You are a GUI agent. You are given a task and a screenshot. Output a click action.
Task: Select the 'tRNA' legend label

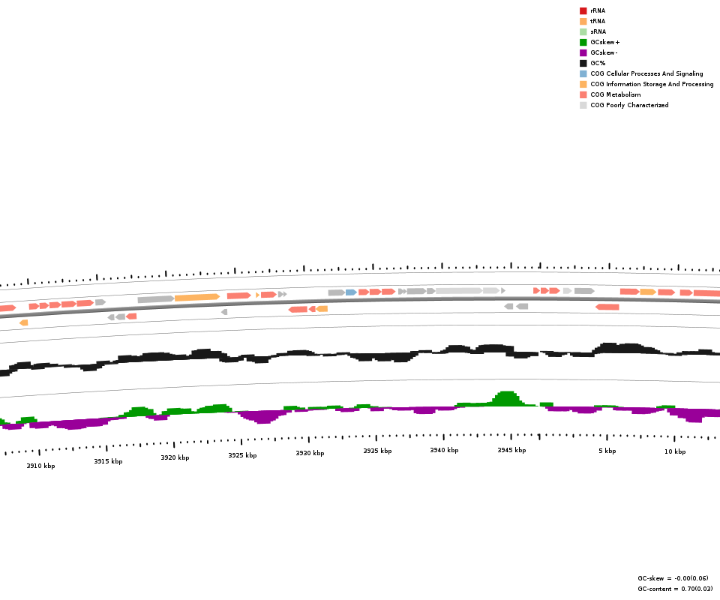598,21
